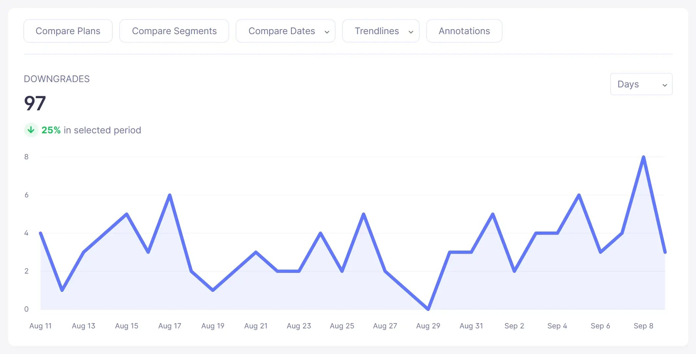Click the Aug 15 x-axis label

click(x=127, y=326)
